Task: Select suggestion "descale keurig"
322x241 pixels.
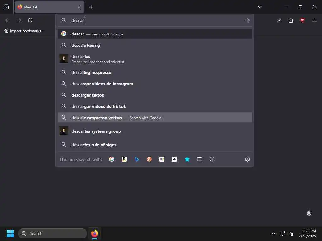Action: 155,45
